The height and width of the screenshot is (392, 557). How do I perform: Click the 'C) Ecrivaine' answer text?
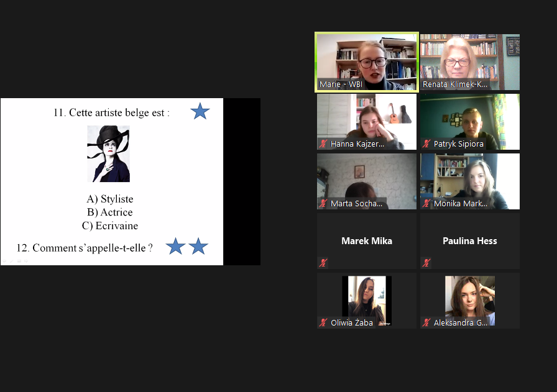click(x=110, y=226)
